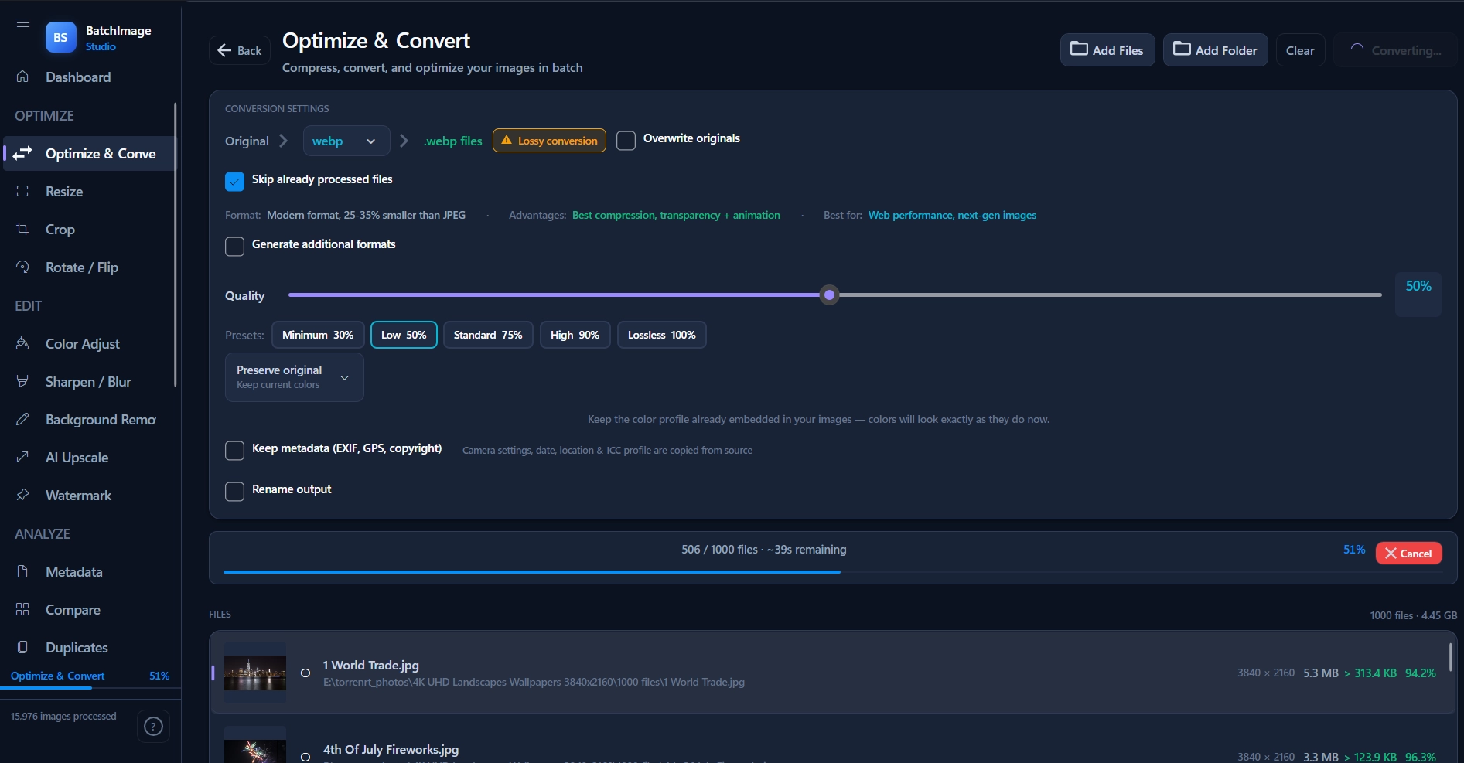Click the Lossy conversion warning badge
1464x763 pixels.
tap(549, 141)
